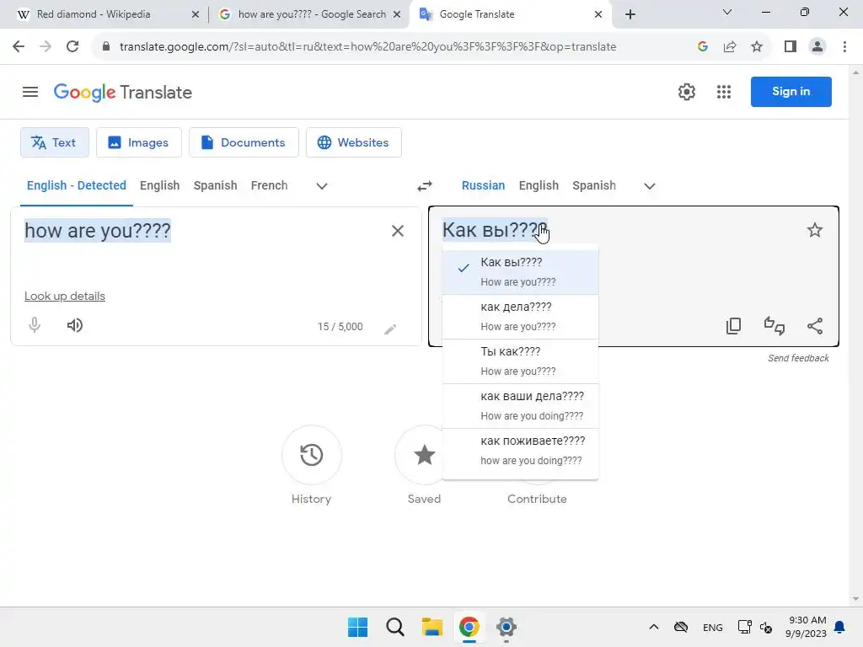
Task: Switch to Websites translation
Action: point(353,142)
